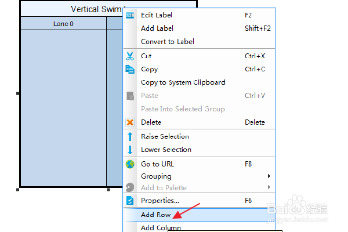Click the Go to URL globe icon

(x=130, y=164)
